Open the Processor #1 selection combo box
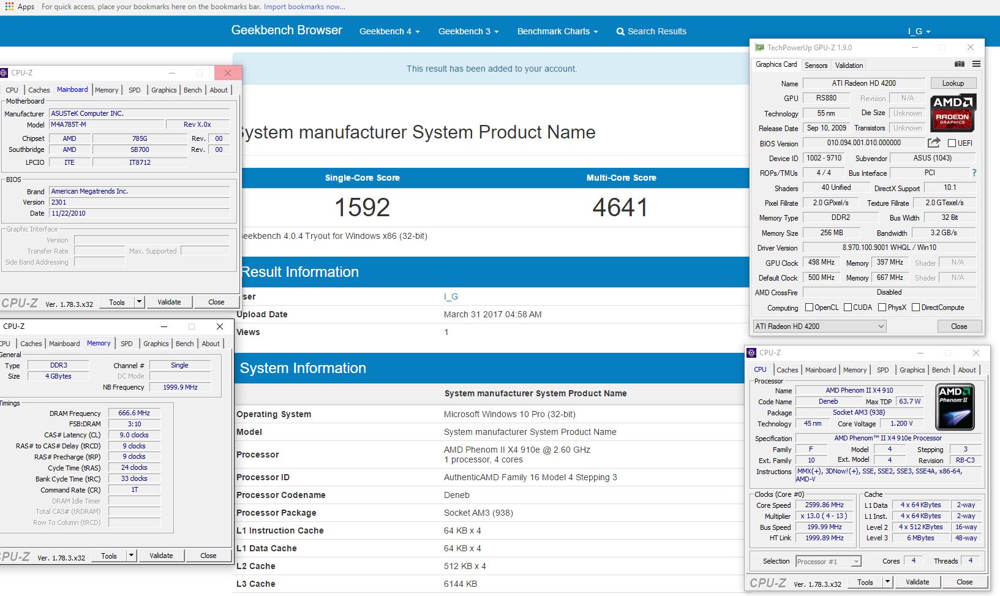 click(828, 562)
